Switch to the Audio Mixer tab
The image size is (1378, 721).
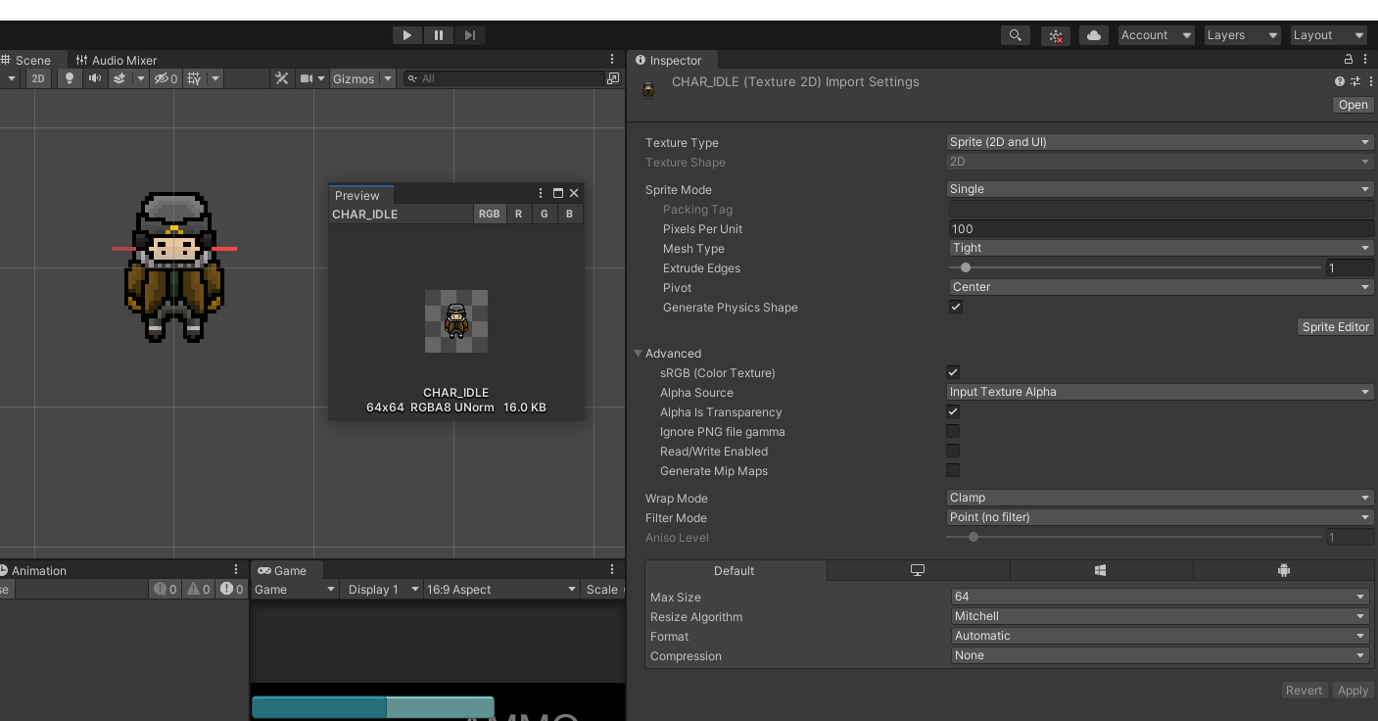point(117,60)
